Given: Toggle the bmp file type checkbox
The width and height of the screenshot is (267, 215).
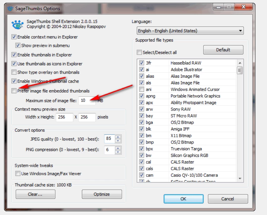Looking at the screenshot, I should click(x=141, y=142).
